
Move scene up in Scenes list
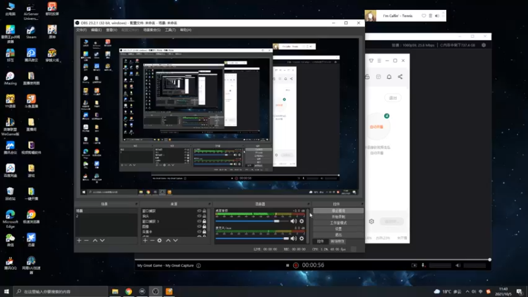pos(95,240)
